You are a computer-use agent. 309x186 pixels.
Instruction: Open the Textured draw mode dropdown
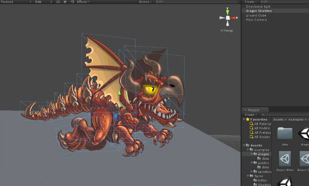point(16,2)
